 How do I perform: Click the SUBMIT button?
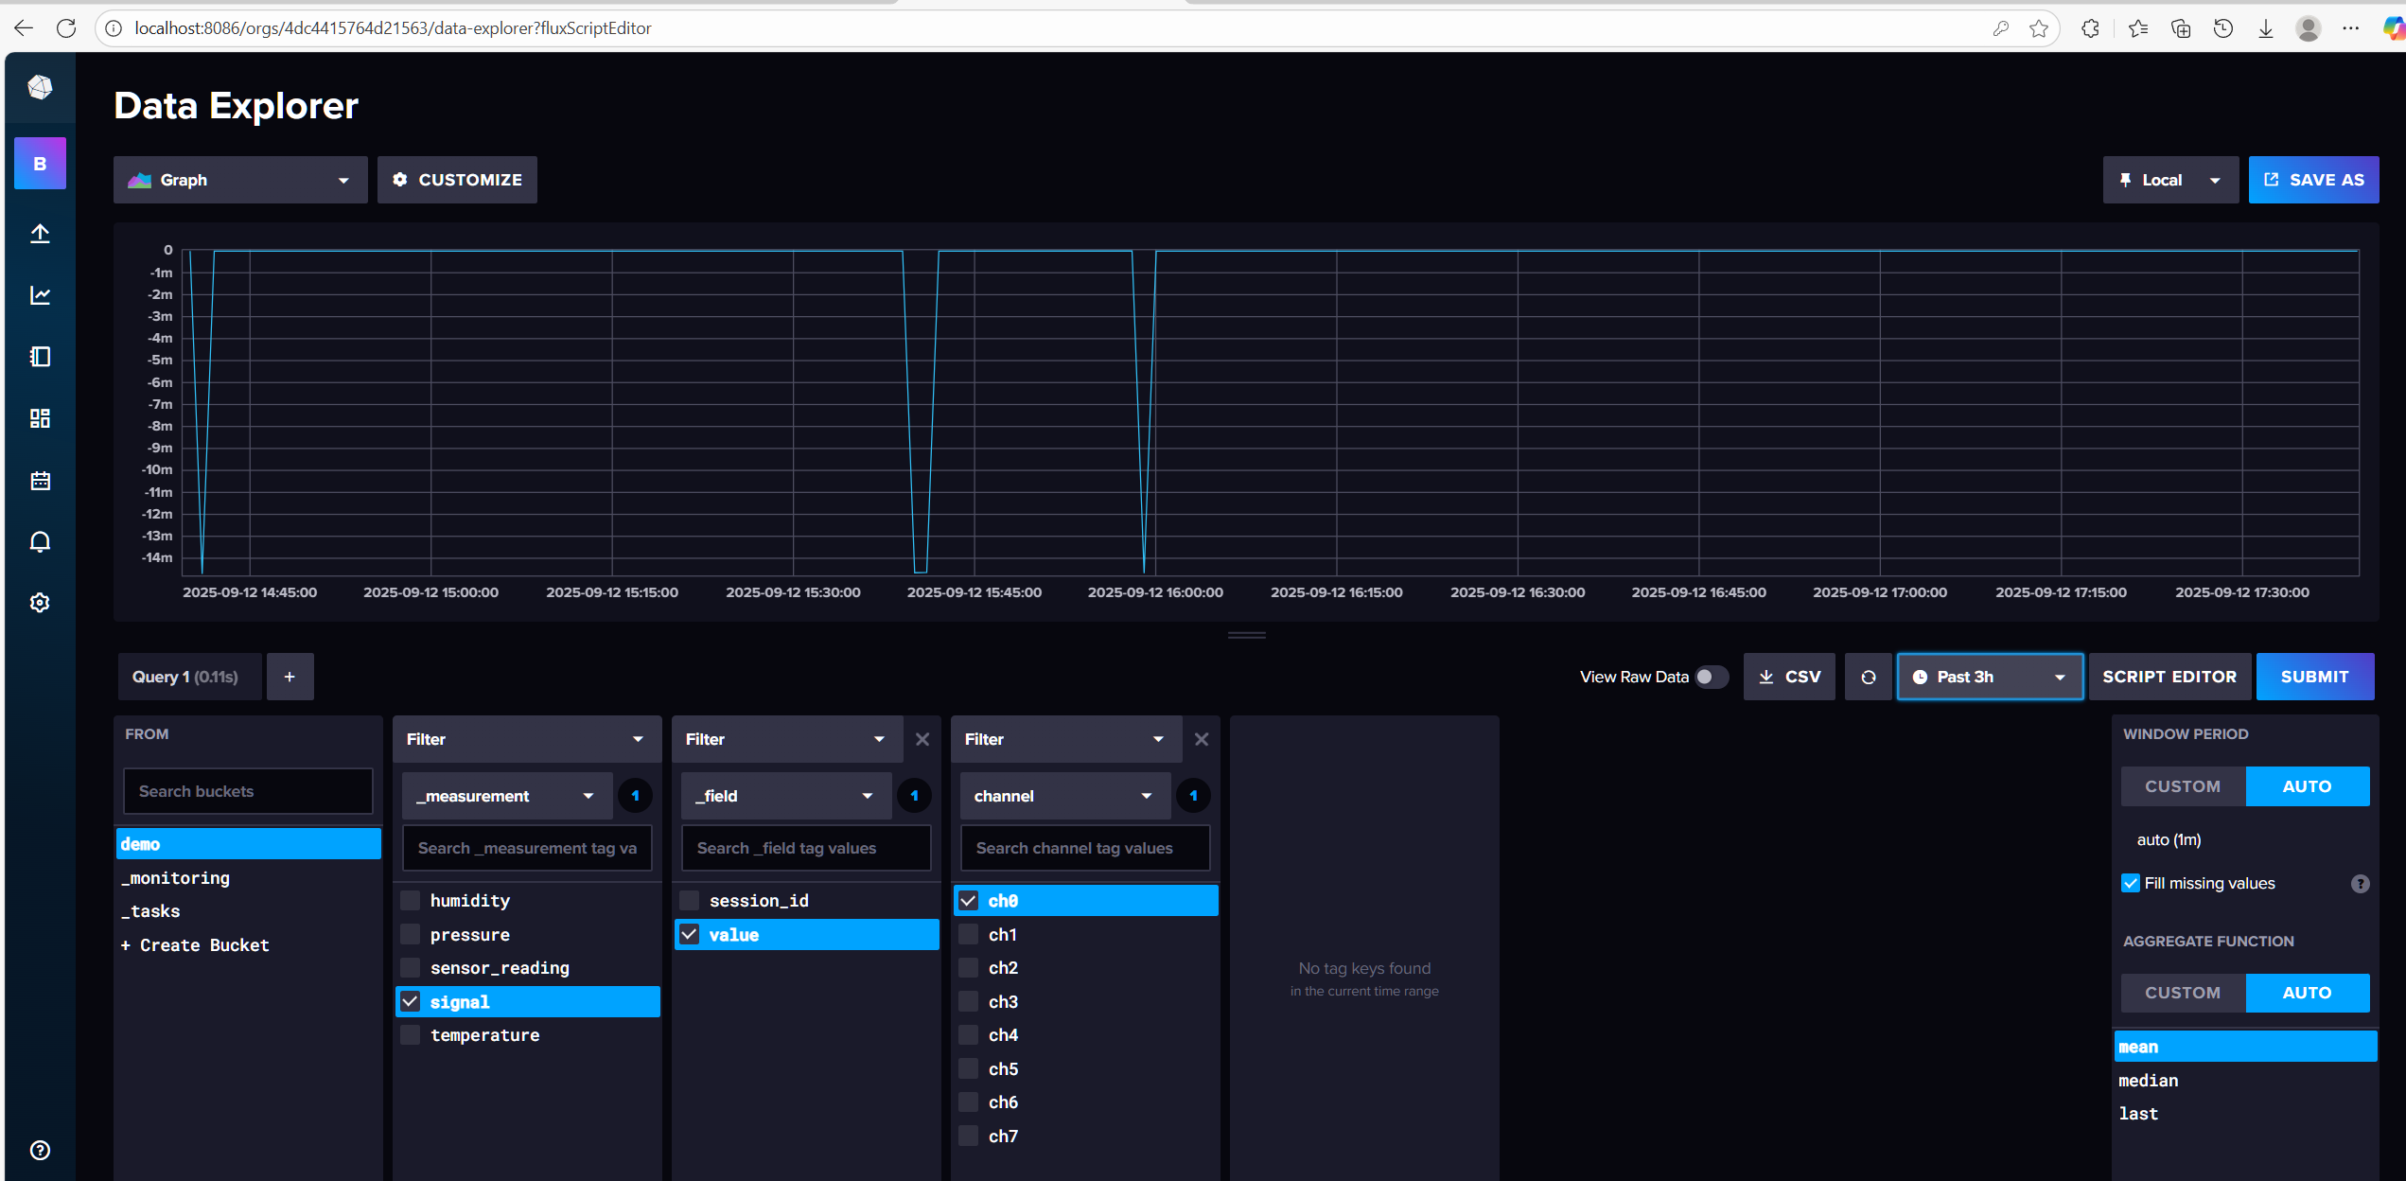point(2314,677)
